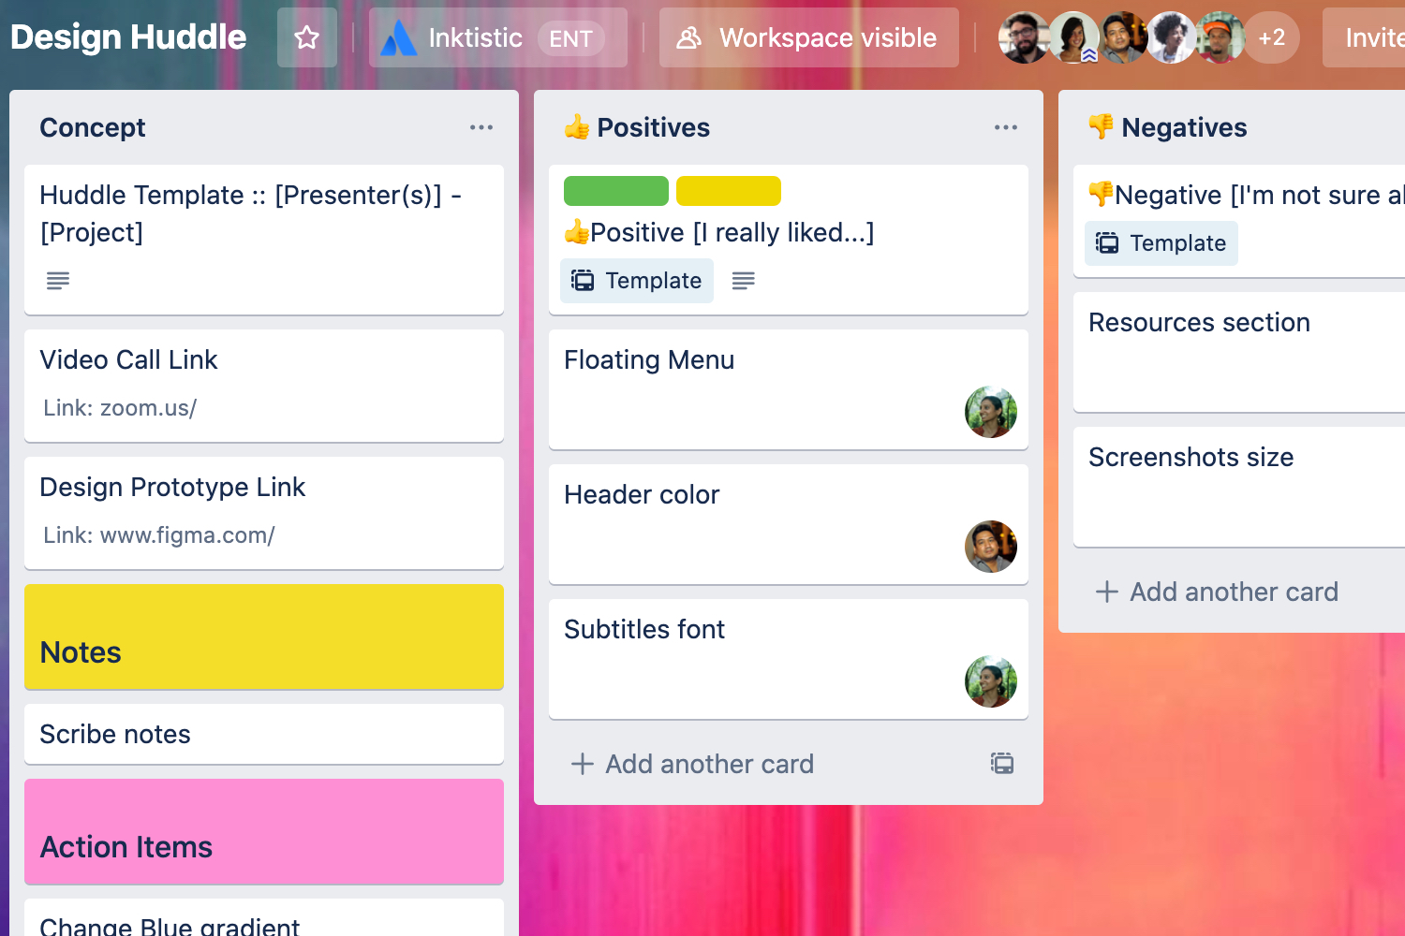Click the yellow label on Positive card
The width and height of the screenshot is (1405, 936).
pyautogui.click(x=728, y=191)
